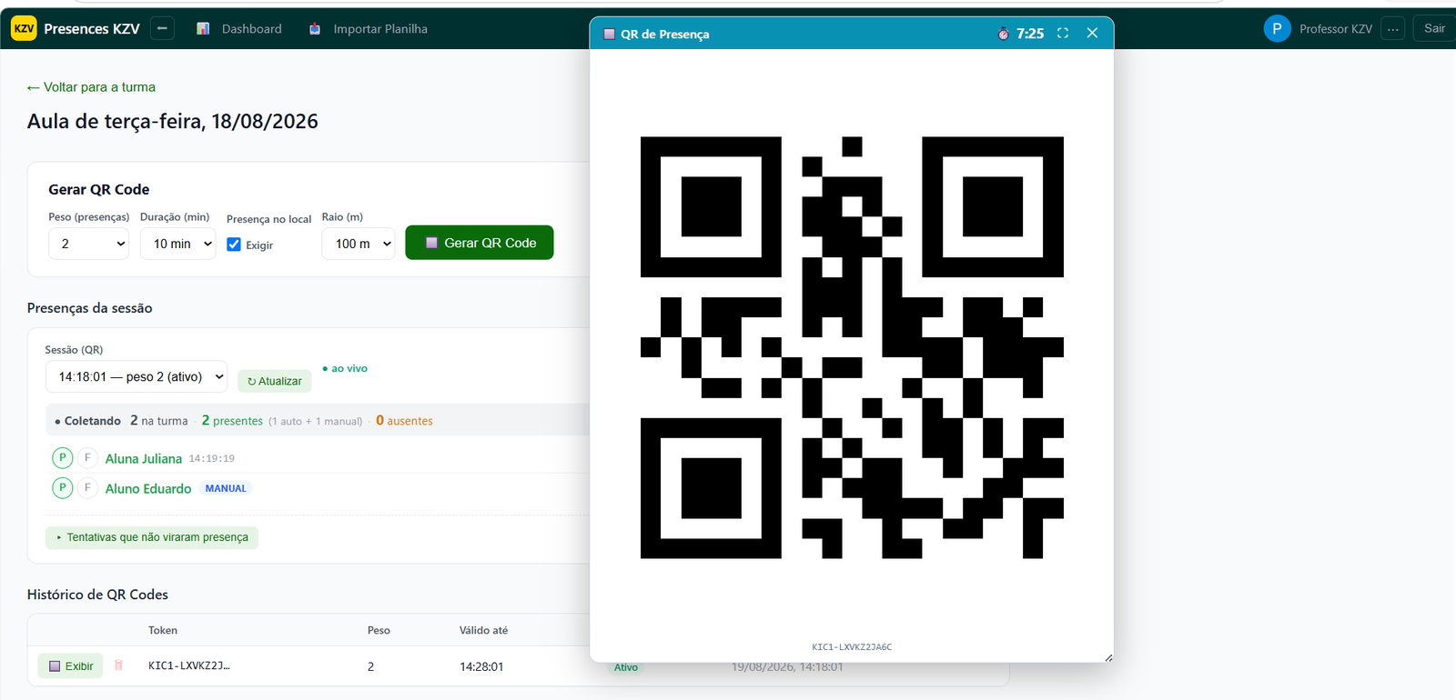Click the 7:25 countdown timer text
Screen dimensions: 1456x700
click(1030, 34)
